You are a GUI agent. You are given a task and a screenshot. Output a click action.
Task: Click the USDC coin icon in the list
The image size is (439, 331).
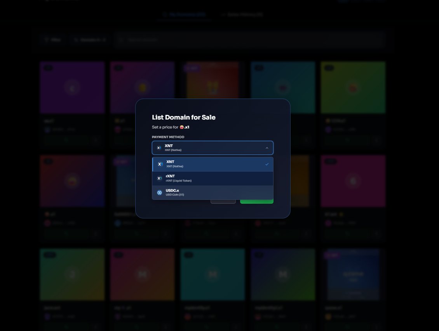[160, 192]
